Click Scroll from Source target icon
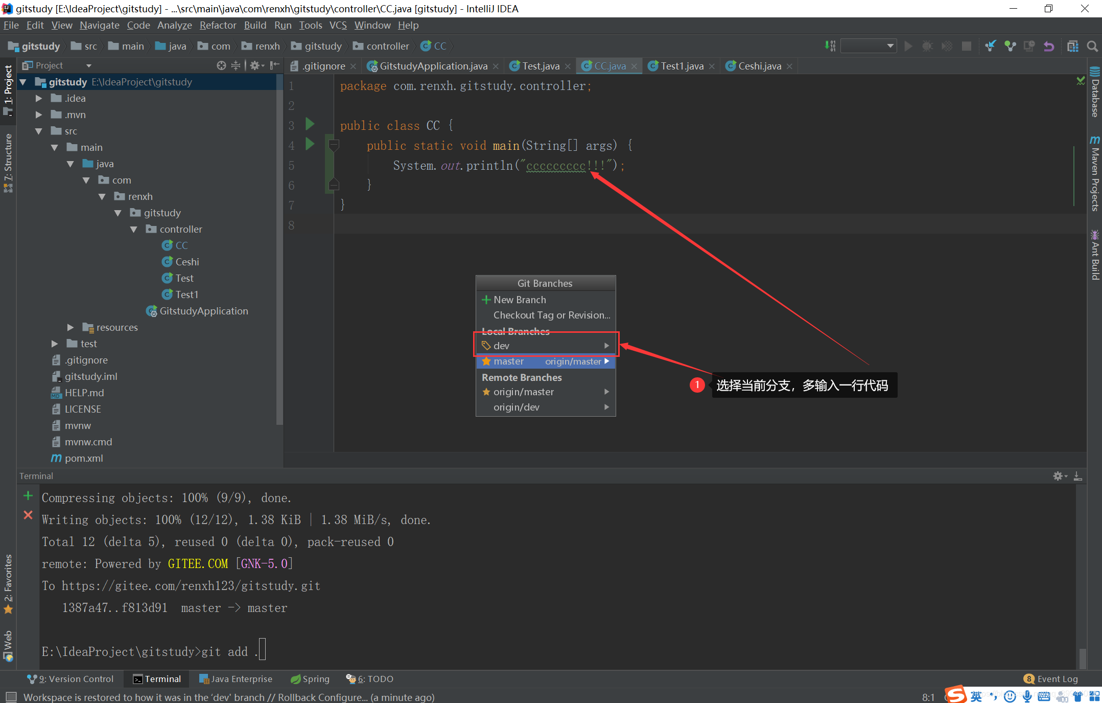The image size is (1102, 703). [x=221, y=65]
